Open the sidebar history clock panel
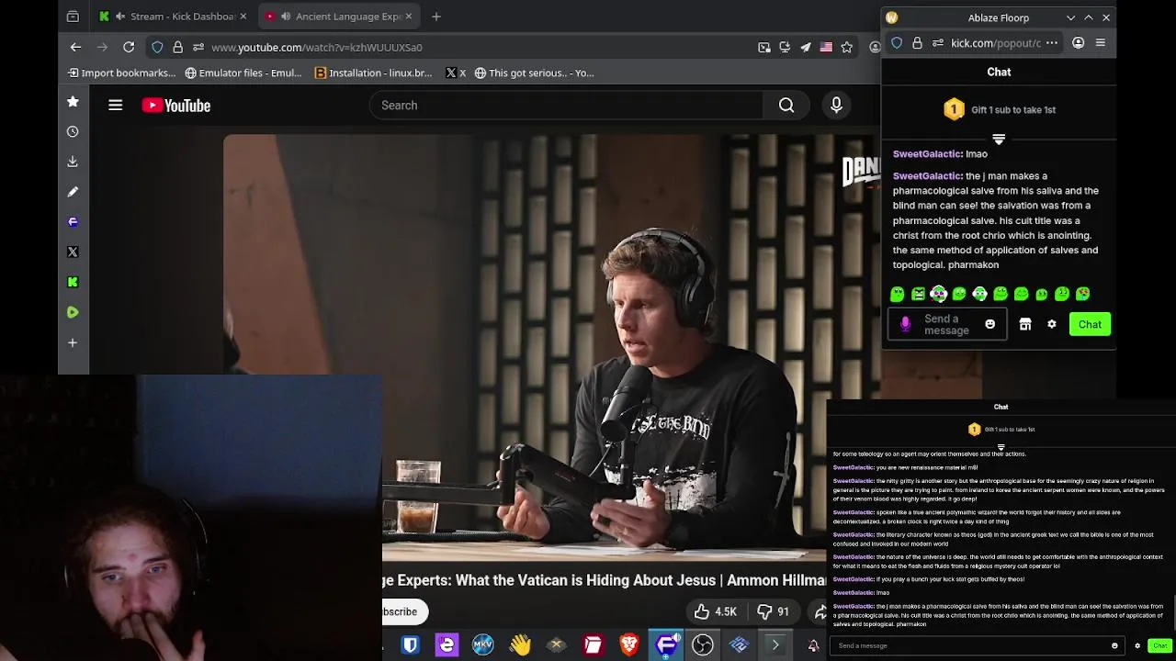The height and width of the screenshot is (661, 1176). (73, 131)
